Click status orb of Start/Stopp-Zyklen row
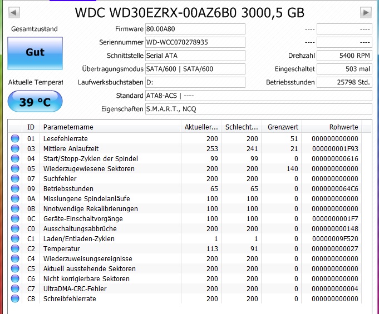Screen dimensions: 379x314 click(15, 158)
